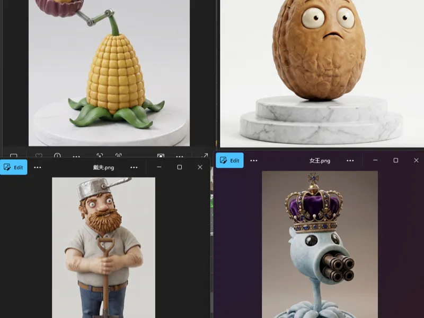Screen dimensions: 424x318
Task: Click the crowned pea shooter image
Action: (320, 244)
